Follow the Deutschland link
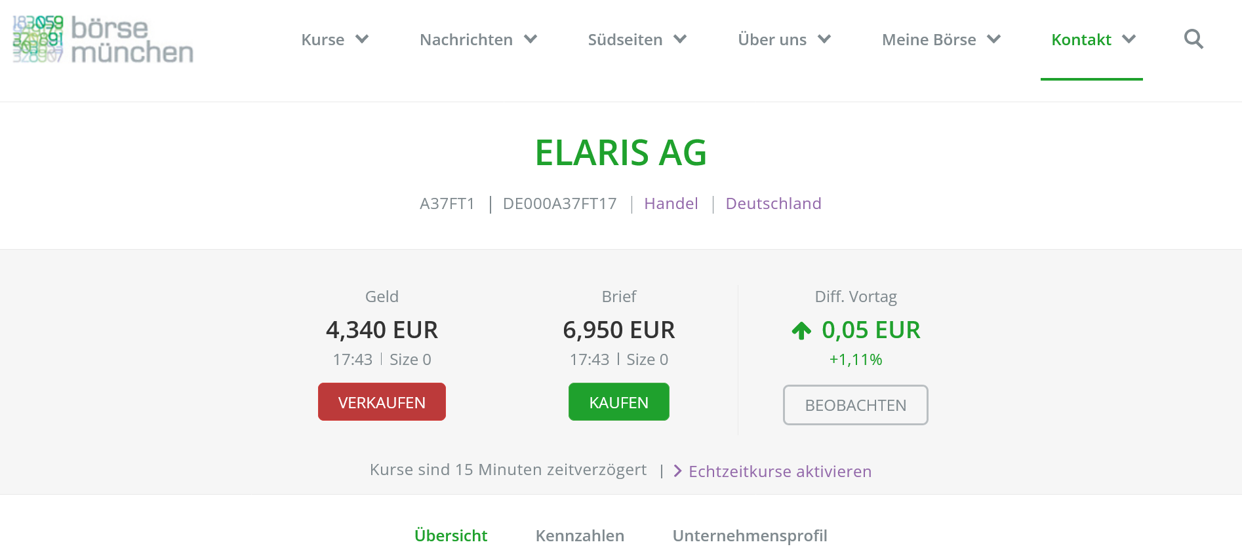The width and height of the screenshot is (1242, 557). [773, 204]
